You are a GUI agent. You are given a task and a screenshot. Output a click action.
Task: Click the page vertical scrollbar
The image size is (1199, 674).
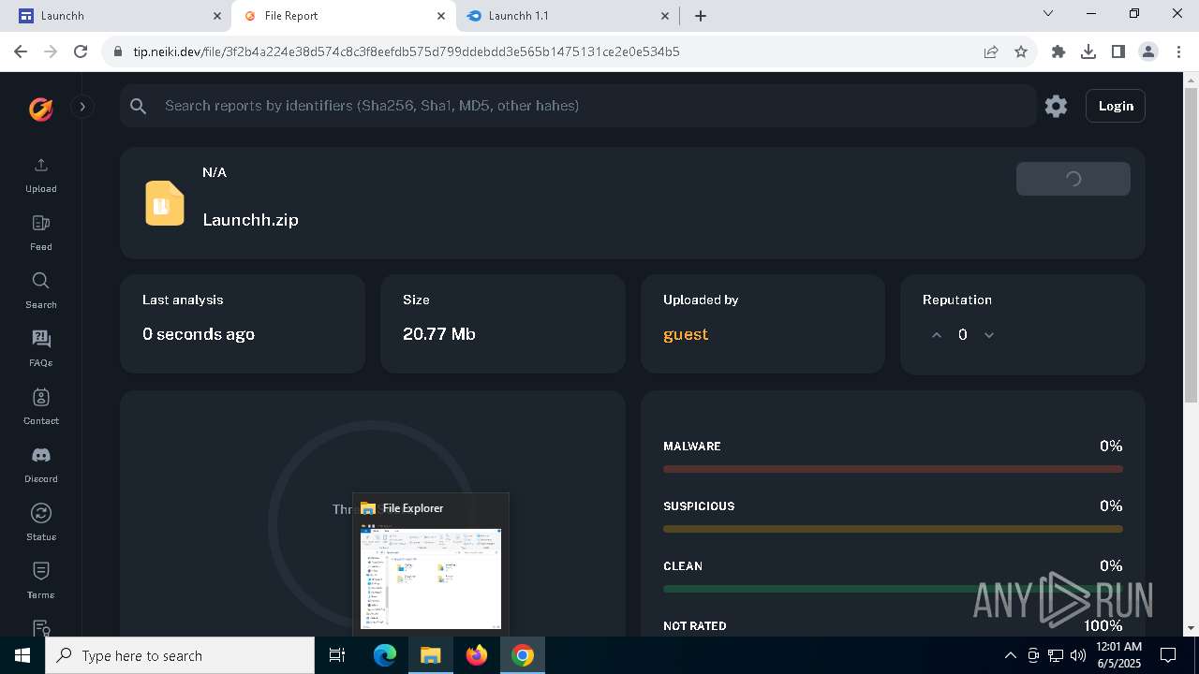click(1192, 245)
